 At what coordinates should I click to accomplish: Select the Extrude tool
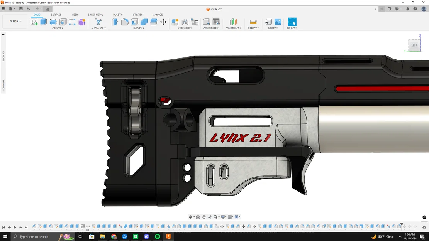click(x=43, y=22)
